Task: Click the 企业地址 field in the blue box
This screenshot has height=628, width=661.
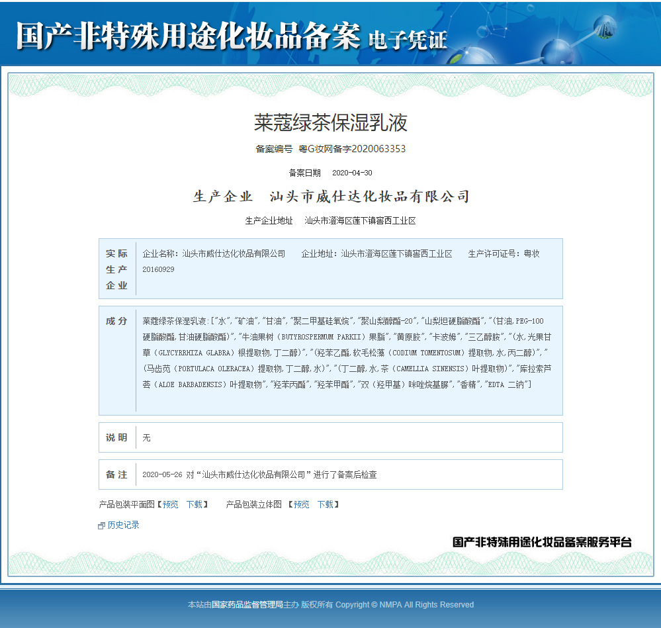Action: pos(376,253)
